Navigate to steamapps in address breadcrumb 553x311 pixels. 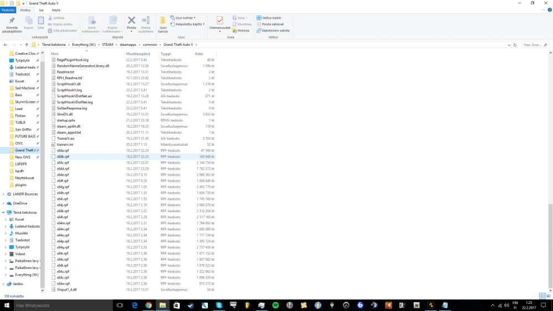pyautogui.click(x=128, y=45)
